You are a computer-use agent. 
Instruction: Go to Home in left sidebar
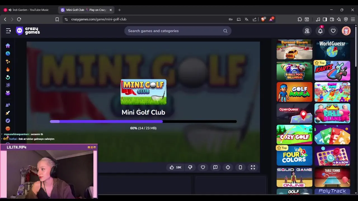(x=8, y=46)
